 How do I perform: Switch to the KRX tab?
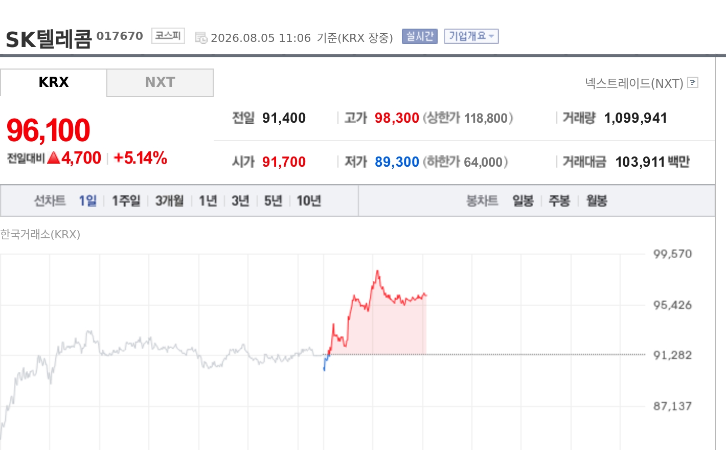(x=54, y=82)
